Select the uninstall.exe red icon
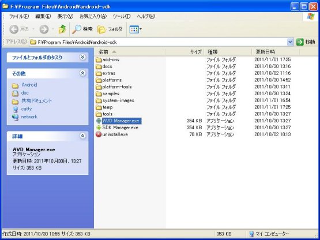The height and width of the screenshot is (240, 320). (x=99, y=134)
